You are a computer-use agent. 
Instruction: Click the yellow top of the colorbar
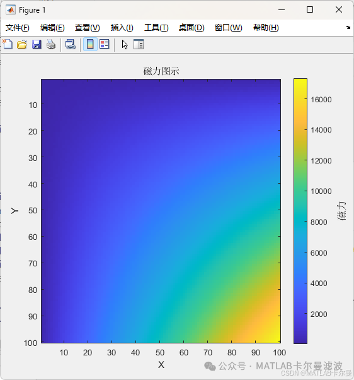300,83
